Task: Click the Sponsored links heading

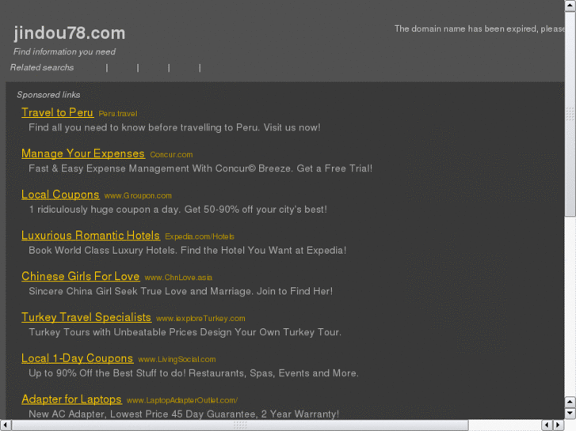Action: (48, 95)
